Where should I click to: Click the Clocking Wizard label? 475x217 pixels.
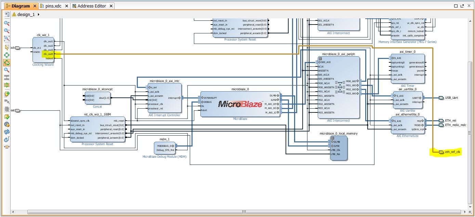tap(43, 65)
